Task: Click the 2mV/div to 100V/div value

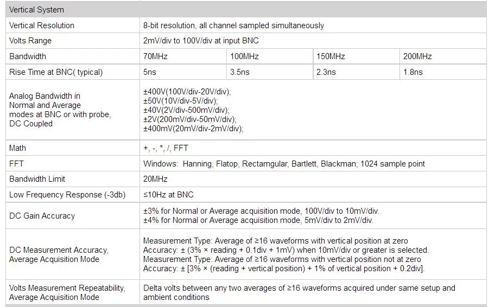Action: (x=201, y=41)
